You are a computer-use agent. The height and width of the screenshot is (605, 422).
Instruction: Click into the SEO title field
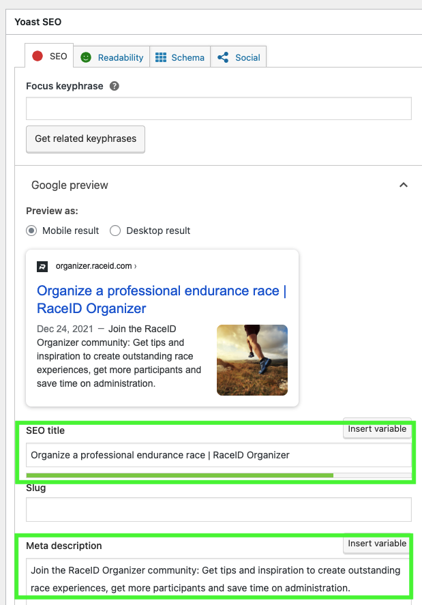pyautogui.click(x=219, y=456)
